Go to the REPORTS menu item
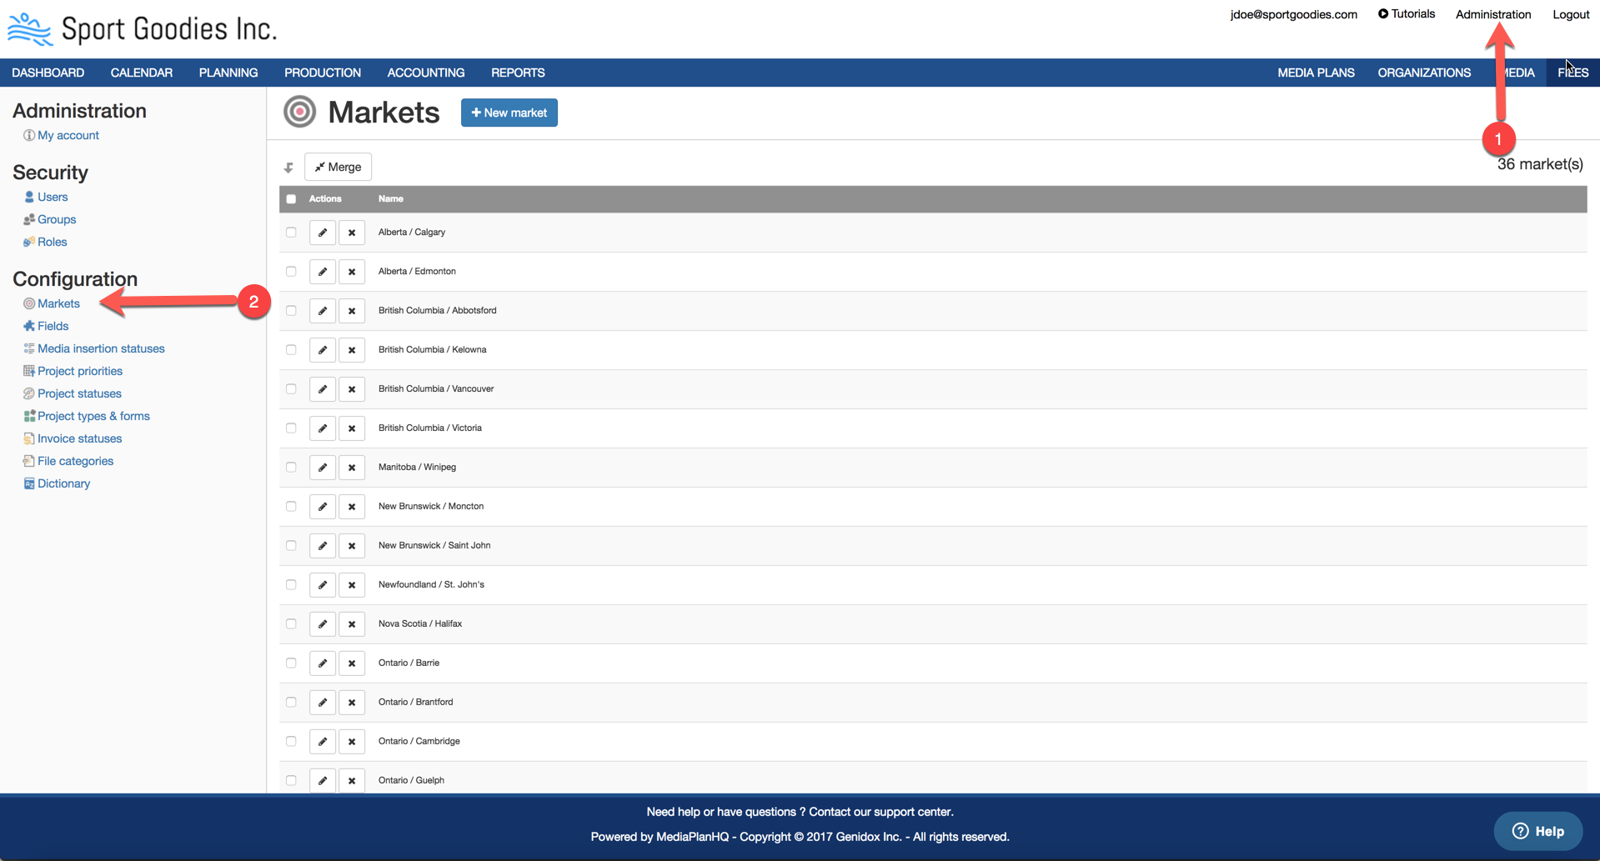Viewport: 1600px width, 861px height. 517,73
